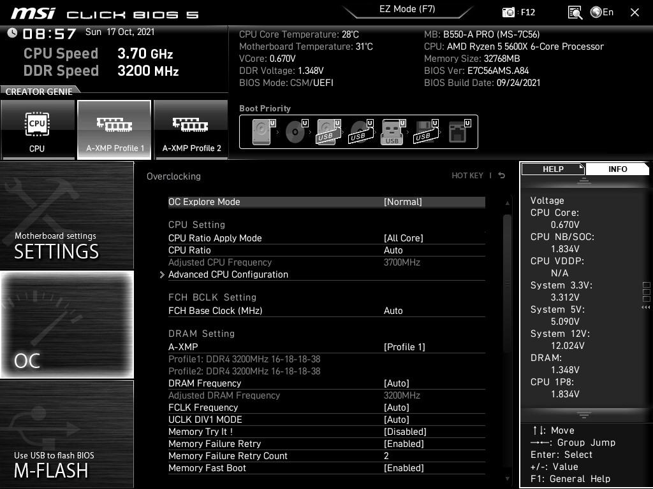Click the settings list scroll down arrow
Image resolution: width=653 pixels, height=489 pixels.
pyautogui.click(x=507, y=479)
